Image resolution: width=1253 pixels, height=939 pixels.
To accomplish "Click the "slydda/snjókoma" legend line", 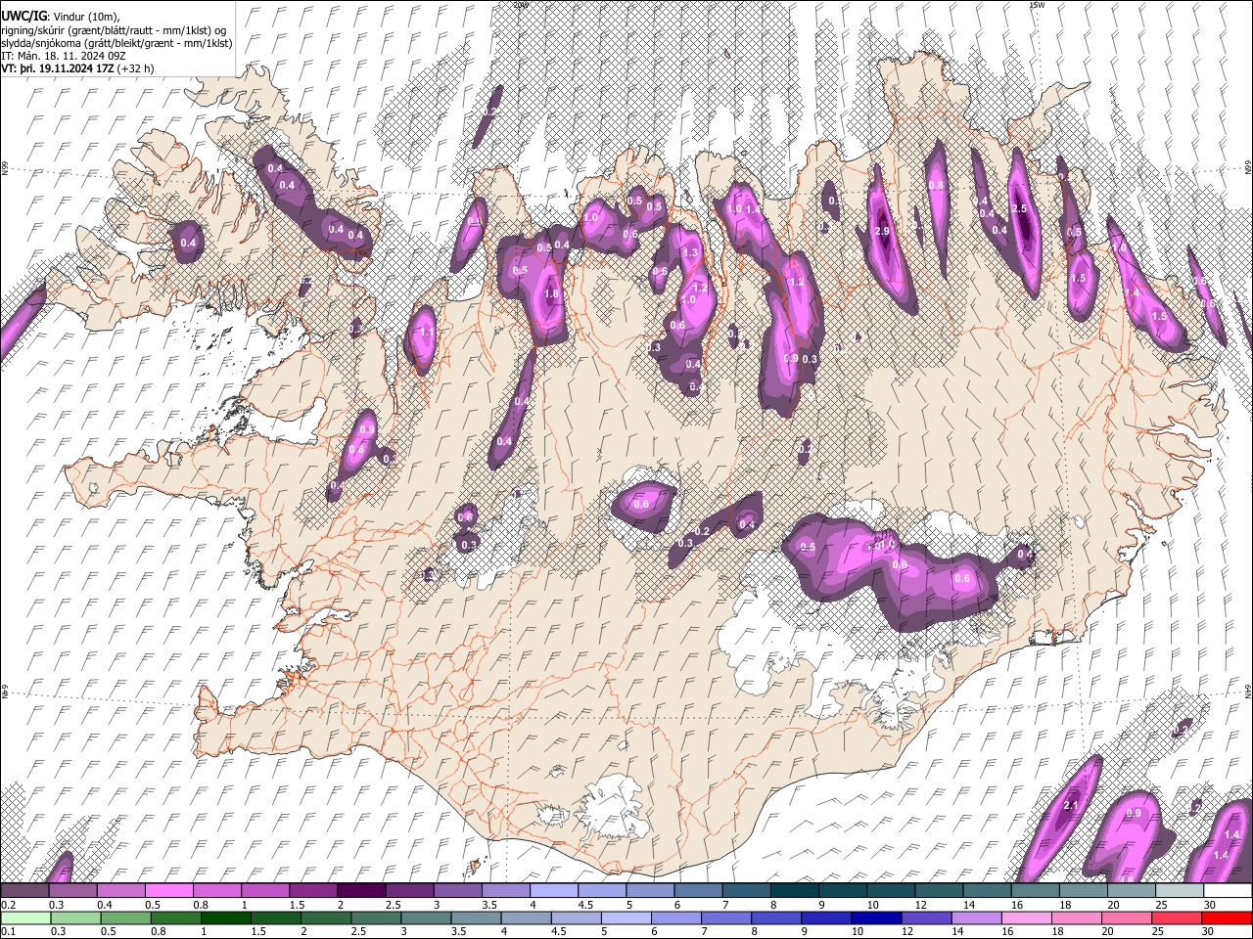I will click(x=116, y=44).
